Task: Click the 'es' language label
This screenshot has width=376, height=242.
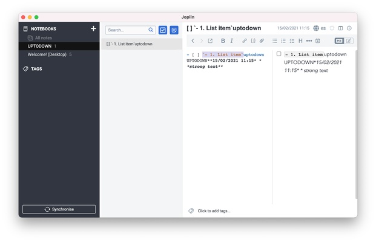Action: (323, 28)
